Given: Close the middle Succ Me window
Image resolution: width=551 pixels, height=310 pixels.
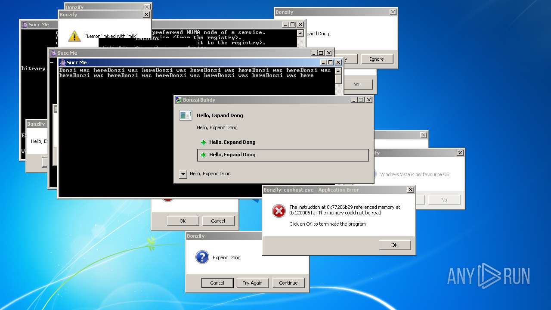Looking at the screenshot, I should pyautogui.click(x=328, y=53).
